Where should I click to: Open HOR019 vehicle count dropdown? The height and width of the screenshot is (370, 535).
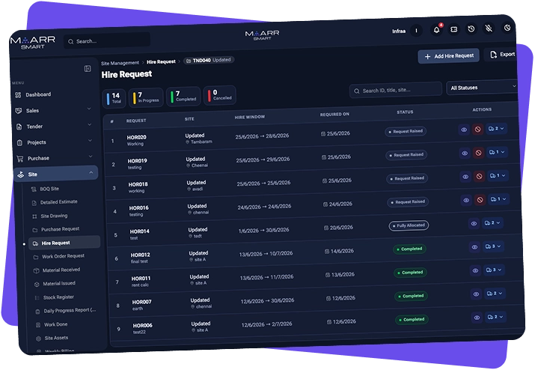(498, 152)
